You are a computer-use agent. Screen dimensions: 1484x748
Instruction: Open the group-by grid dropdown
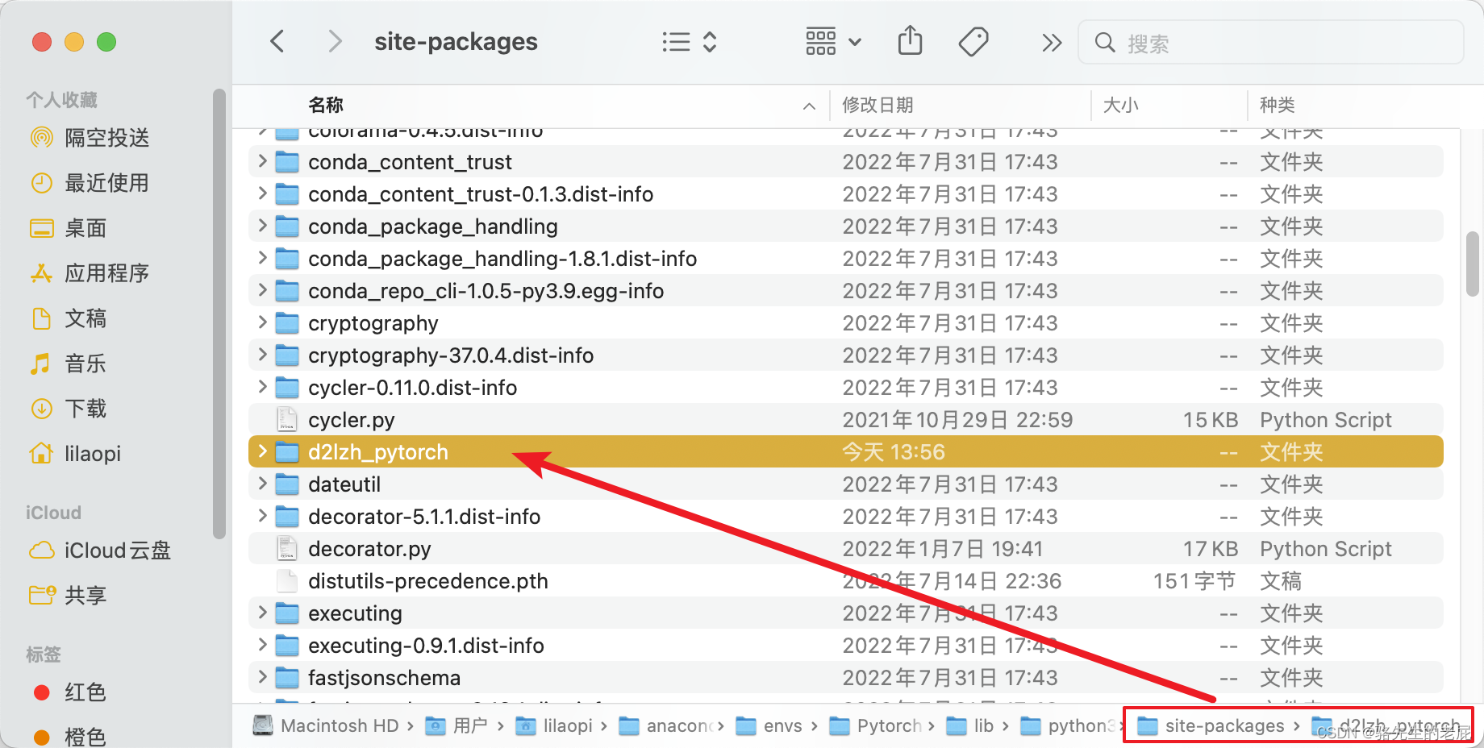tap(833, 41)
